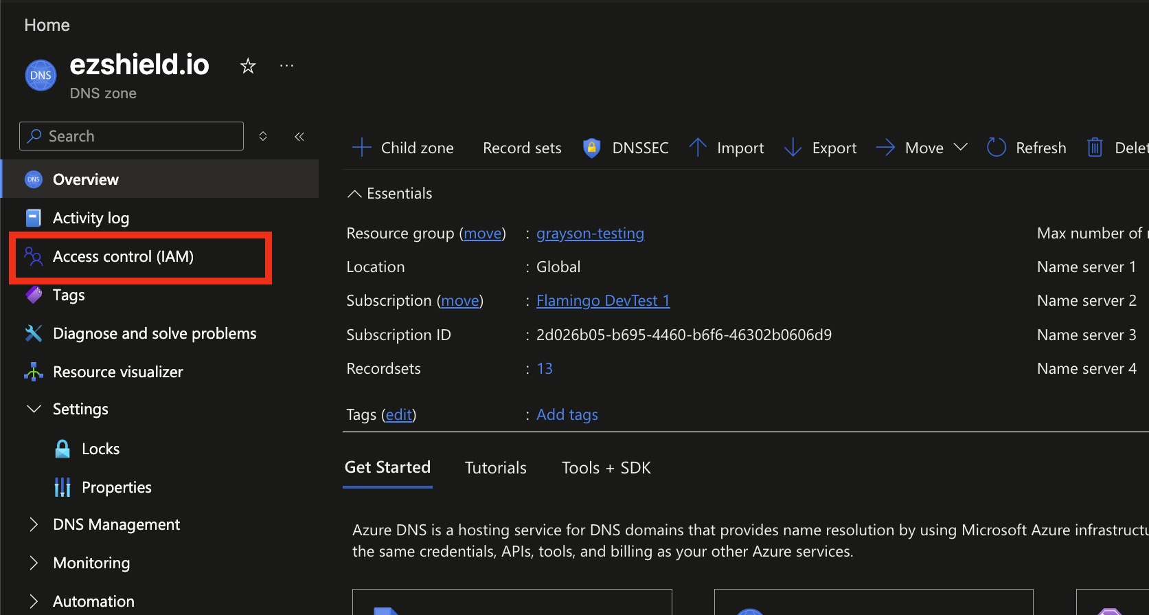
Task: Click the Import toolbar label
Action: (x=740, y=148)
